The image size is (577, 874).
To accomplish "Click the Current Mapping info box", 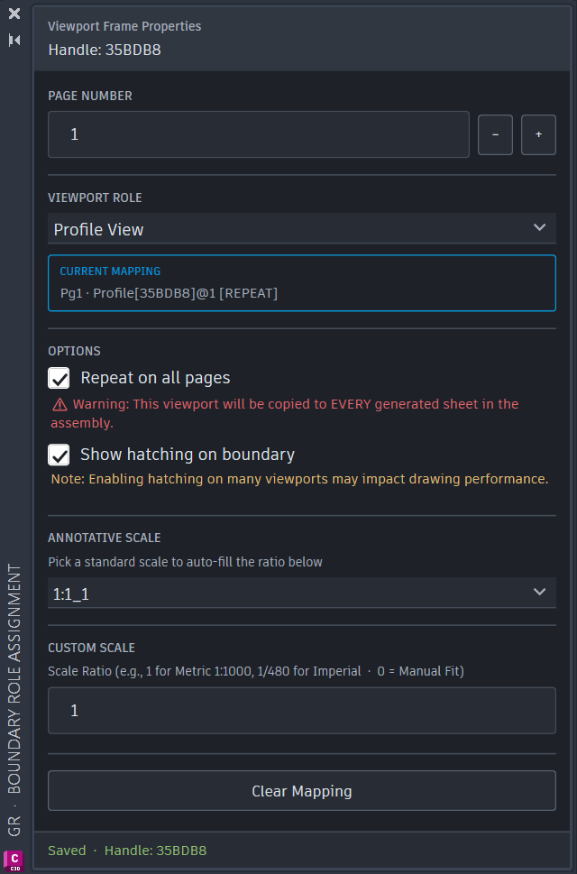I will coord(302,282).
